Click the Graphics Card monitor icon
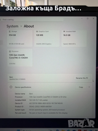98x131 pixels. click(37, 31)
